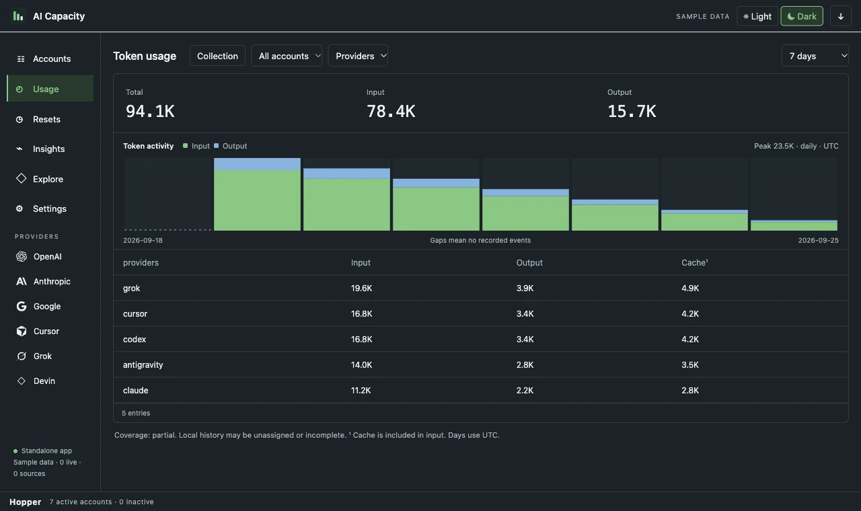Click the Cursor provider cube icon
Screen dimensions: 861x511
22,331
